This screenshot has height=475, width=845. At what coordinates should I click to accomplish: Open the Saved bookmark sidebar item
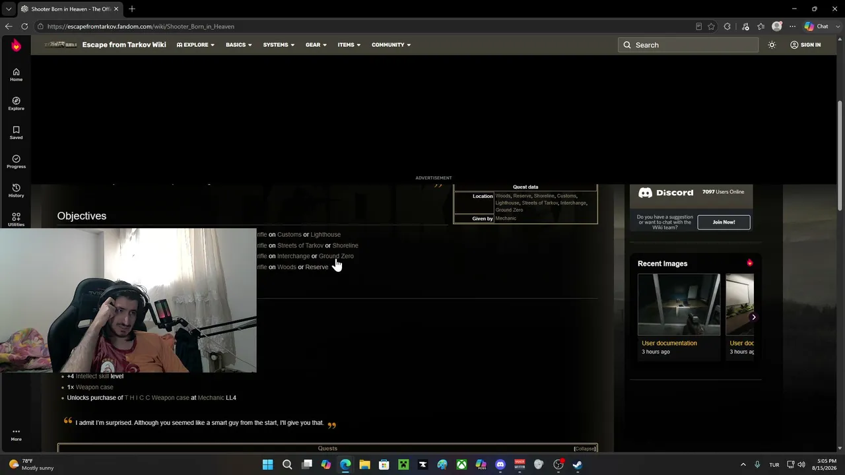[x=16, y=133]
